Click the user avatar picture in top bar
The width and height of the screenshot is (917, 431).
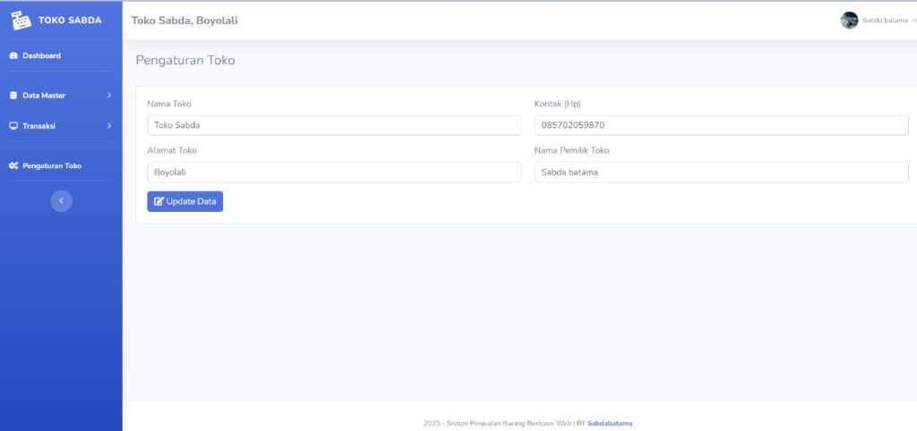click(849, 21)
